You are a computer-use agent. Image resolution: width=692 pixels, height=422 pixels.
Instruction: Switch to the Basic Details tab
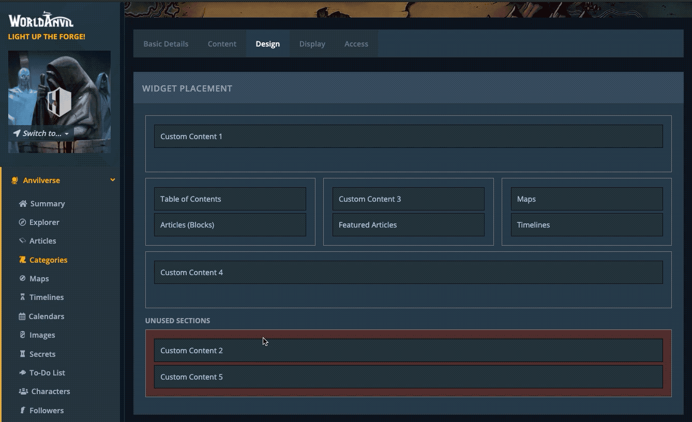166,44
